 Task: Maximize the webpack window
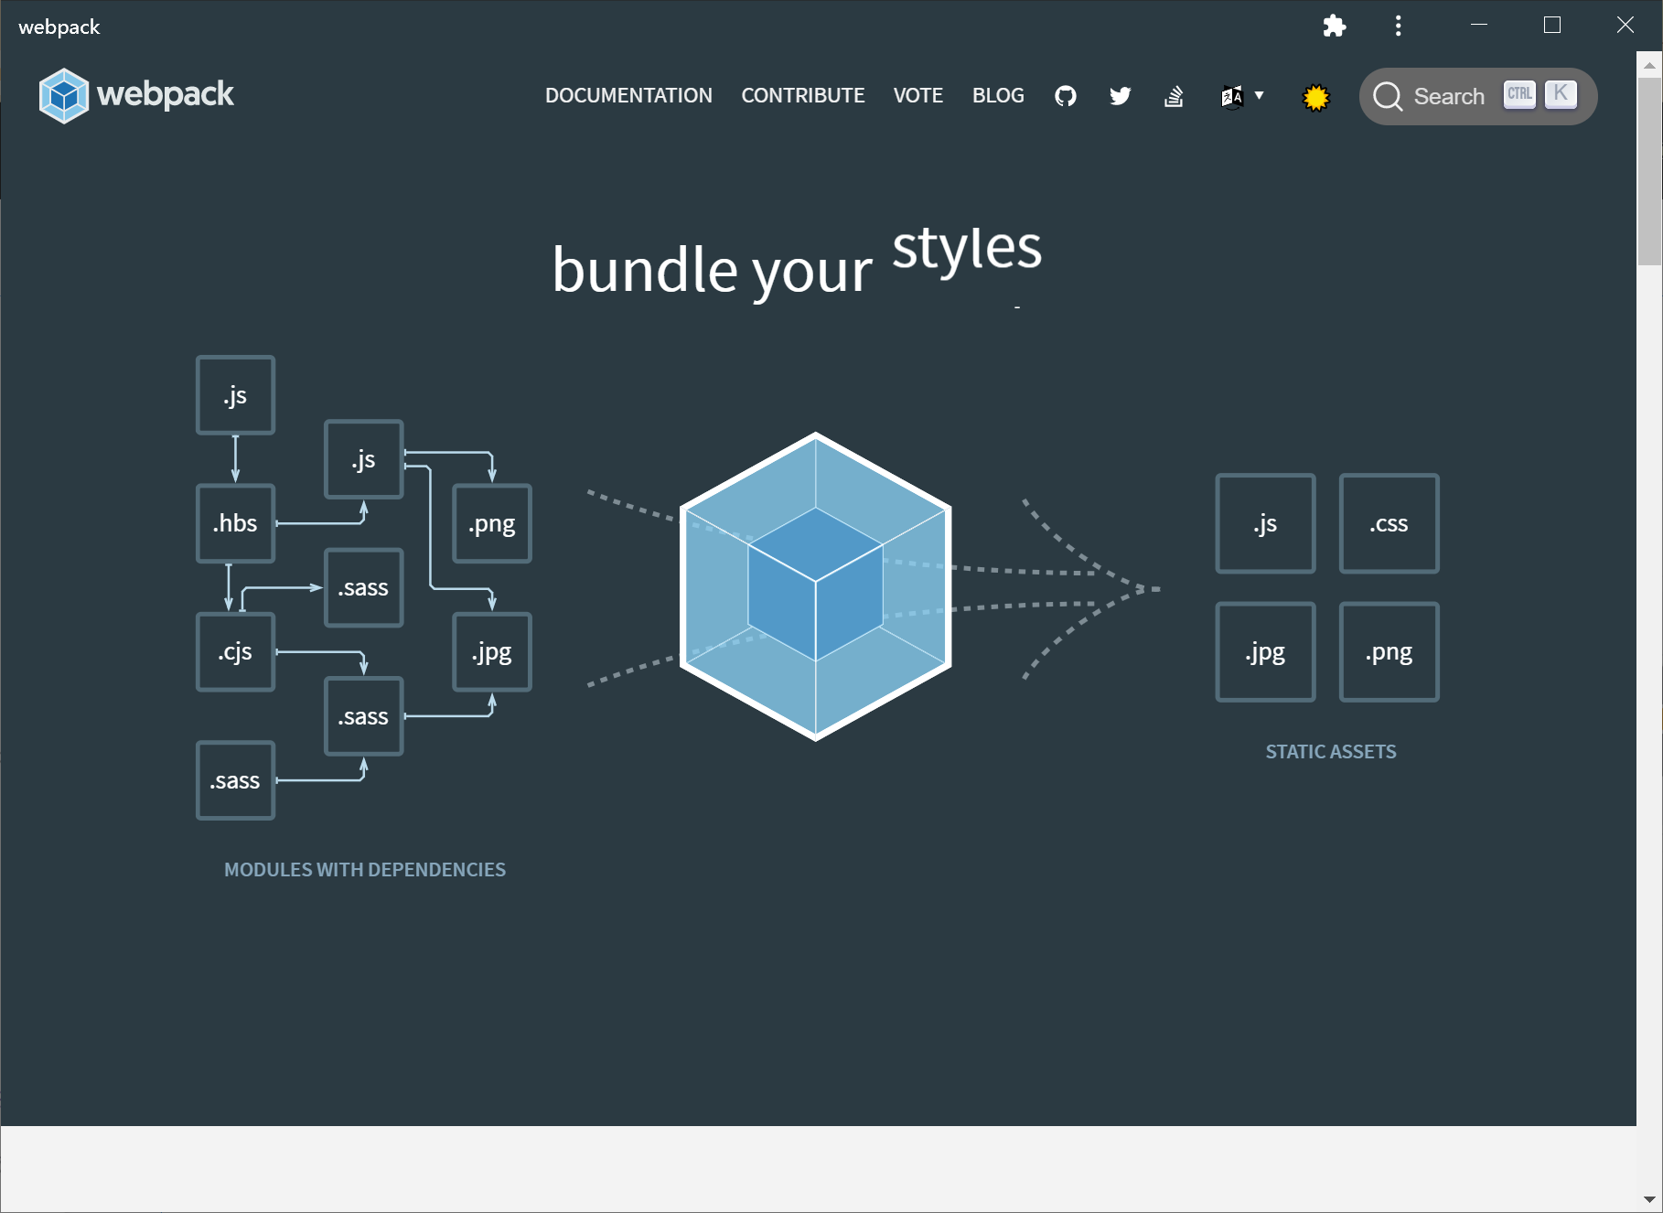[1552, 26]
